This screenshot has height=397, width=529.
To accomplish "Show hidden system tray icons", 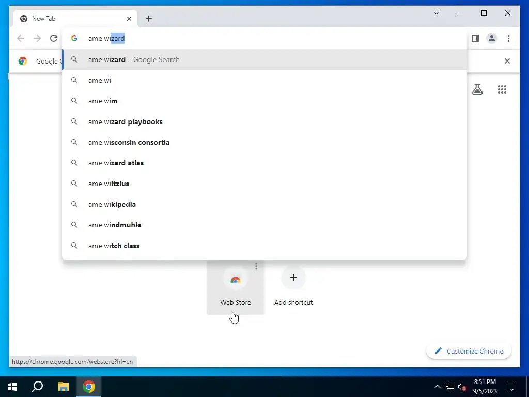I will (437, 387).
